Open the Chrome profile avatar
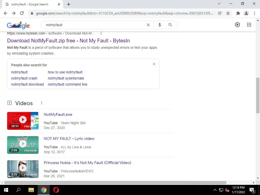This screenshot has width=260, height=195. point(246,13)
